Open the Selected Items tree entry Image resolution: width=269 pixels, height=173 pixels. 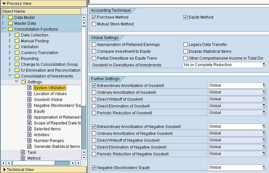47,129
